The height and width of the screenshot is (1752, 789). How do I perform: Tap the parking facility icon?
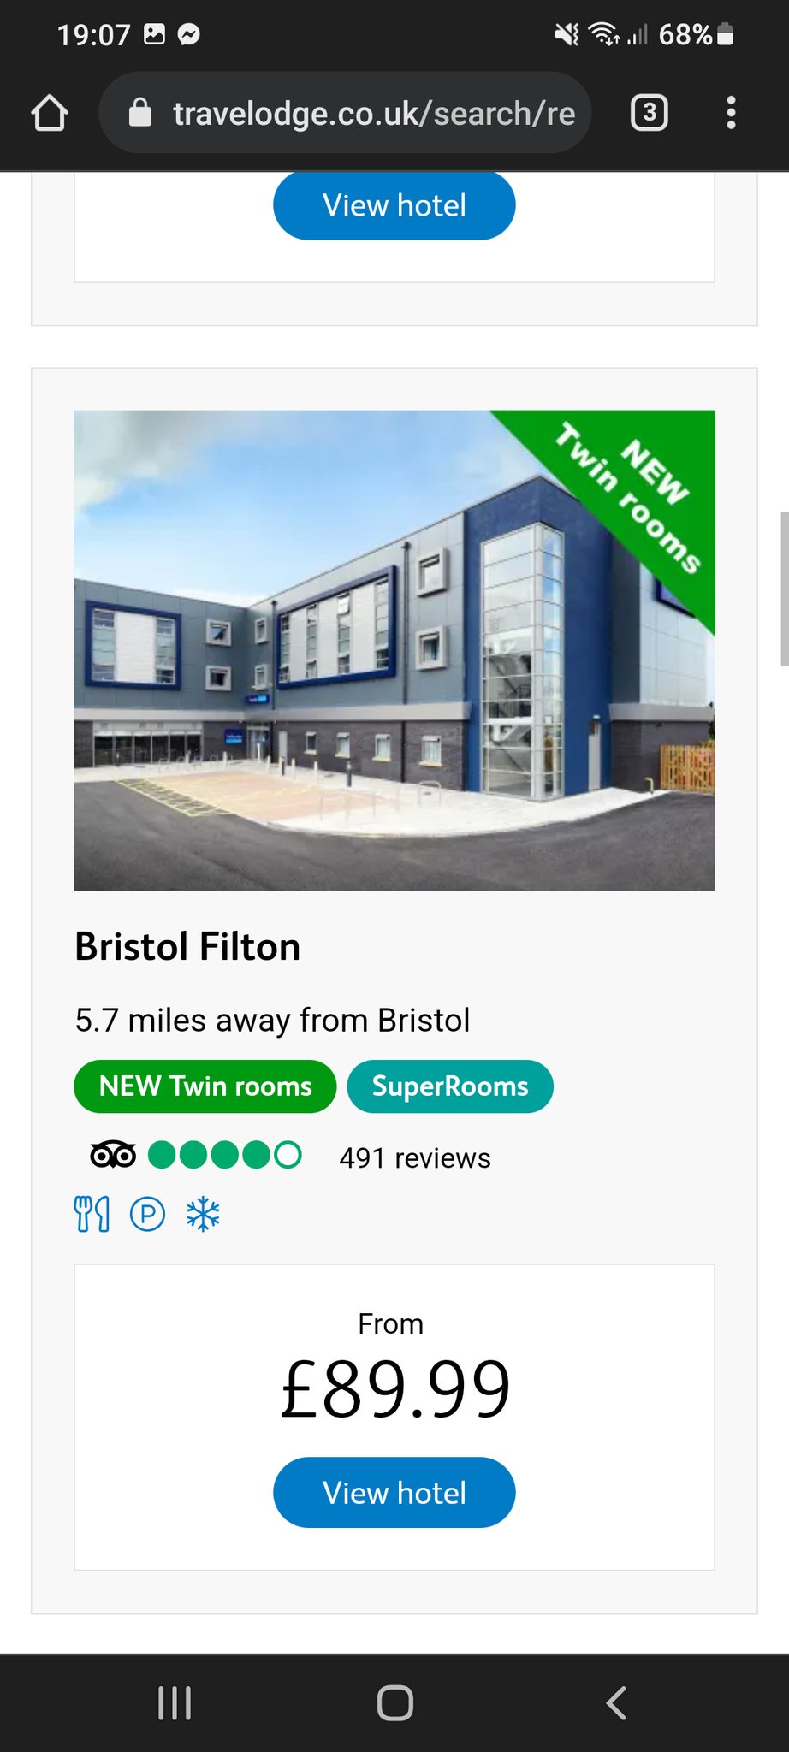[x=147, y=1214]
